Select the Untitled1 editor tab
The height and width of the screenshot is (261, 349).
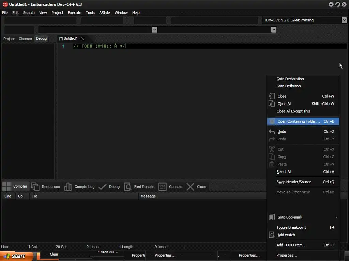coord(68,39)
